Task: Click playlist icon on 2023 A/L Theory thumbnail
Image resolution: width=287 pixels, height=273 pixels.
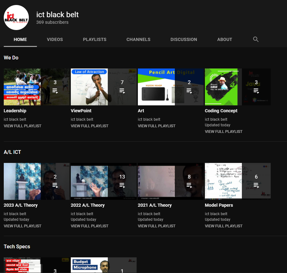Action: pyautogui.click(x=55, y=185)
